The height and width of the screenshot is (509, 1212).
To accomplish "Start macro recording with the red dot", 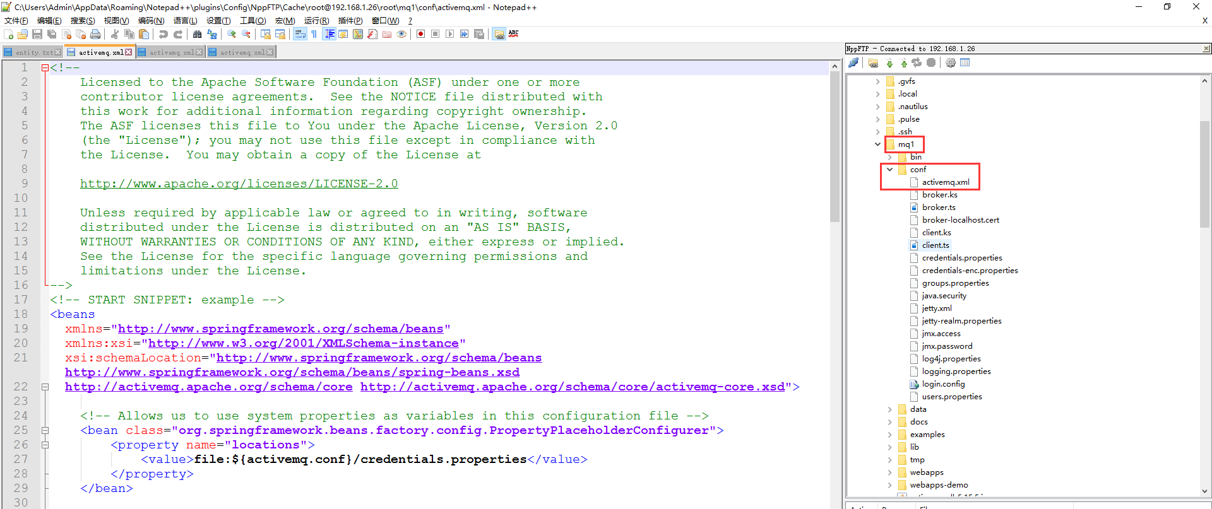I will click(420, 34).
